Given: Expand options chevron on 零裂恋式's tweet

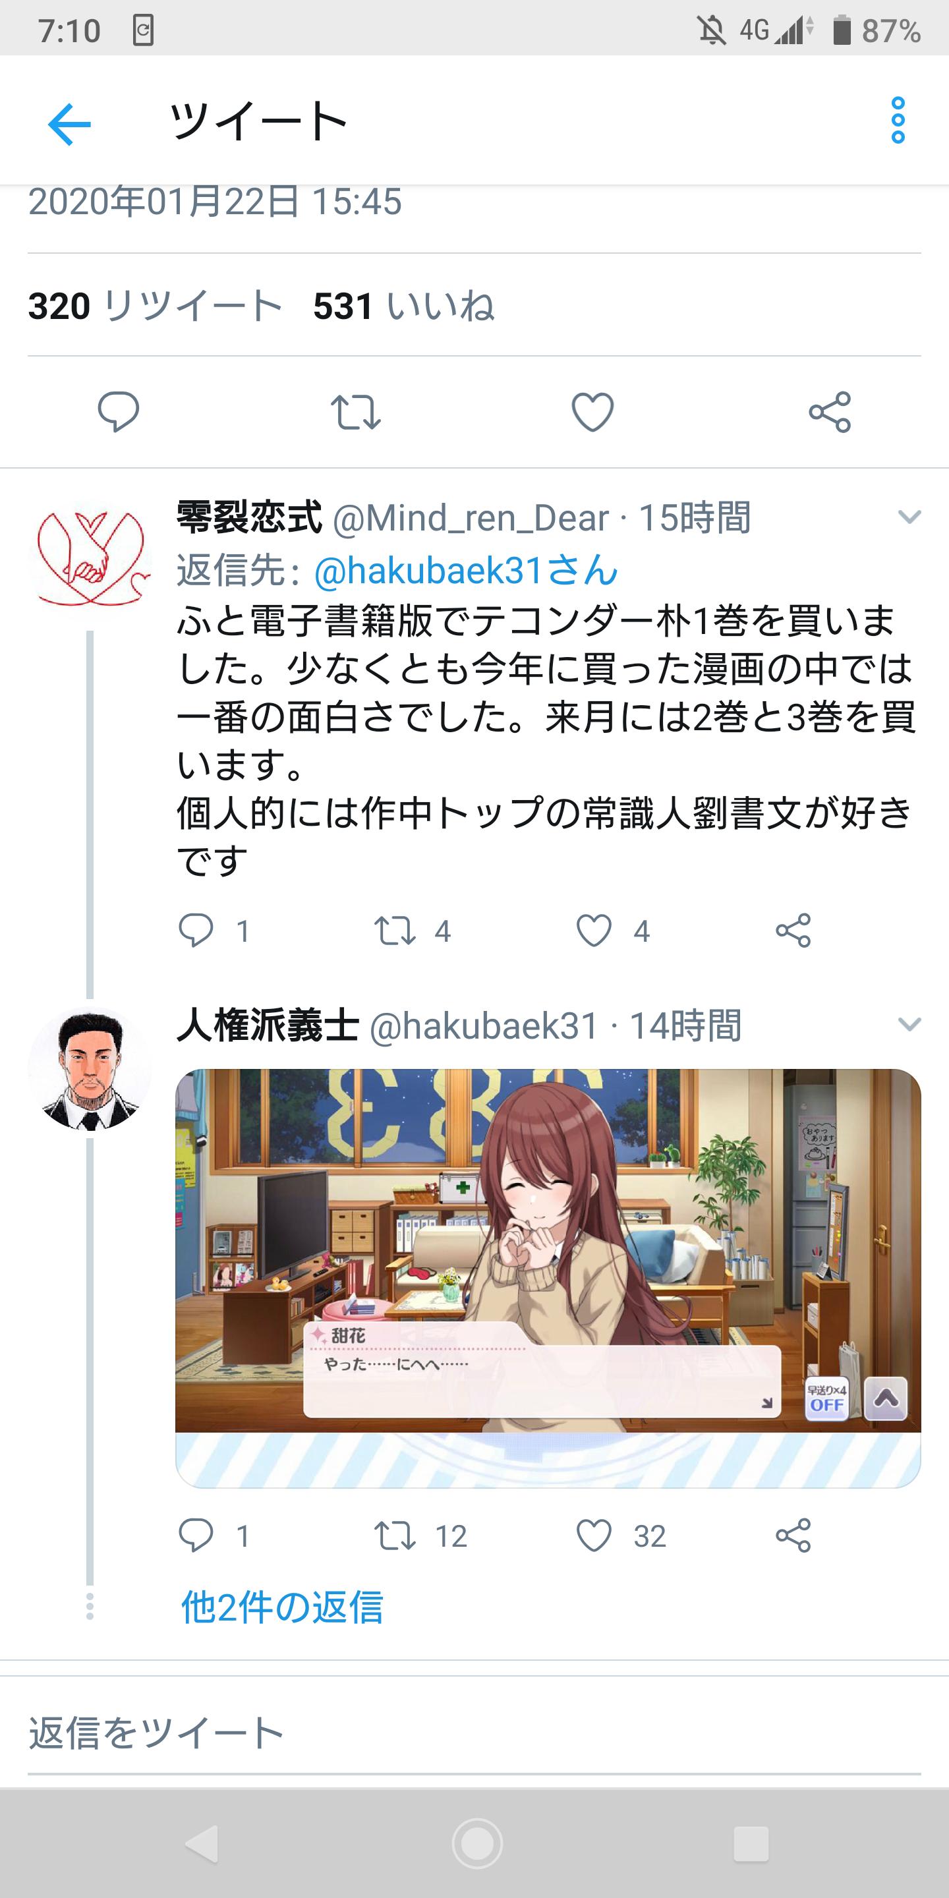Looking at the screenshot, I should click(x=909, y=517).
